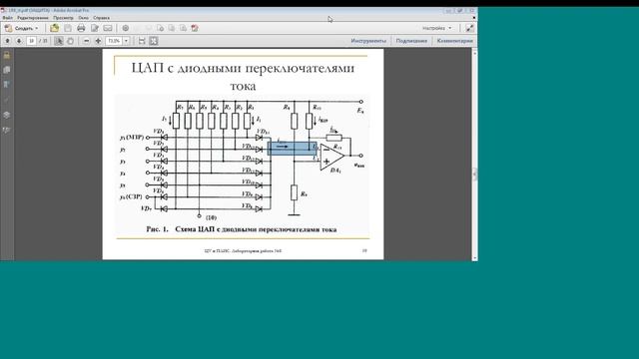The width and height of the screenshot is (639, 359).
Task: Choose the Hand pan tool
Action: (71, 41)
